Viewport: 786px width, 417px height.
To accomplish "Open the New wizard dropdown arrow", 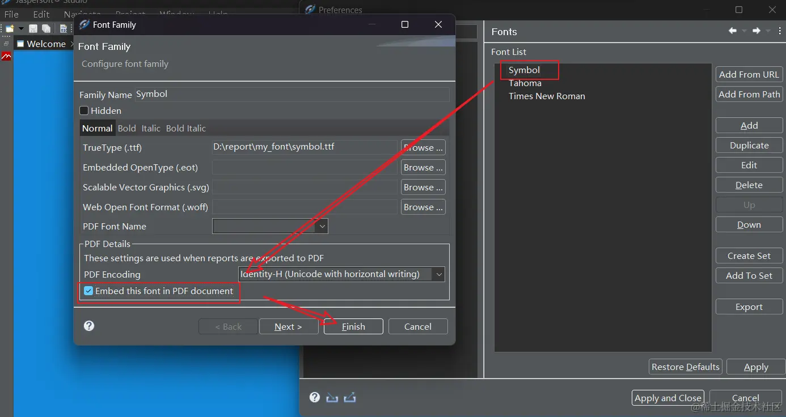I will 21,28.
